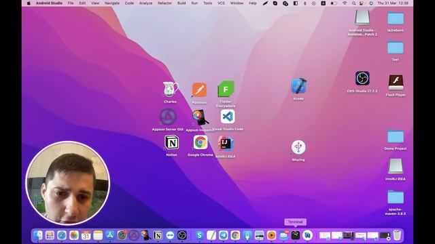
Task: Open System Preferences in the Dock
Action: (122, 235)
